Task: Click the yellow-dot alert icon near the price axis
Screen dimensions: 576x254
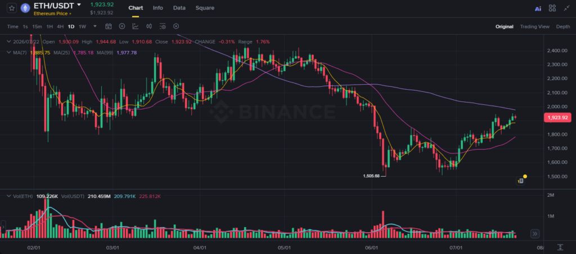Action: [x=521, y=179]
